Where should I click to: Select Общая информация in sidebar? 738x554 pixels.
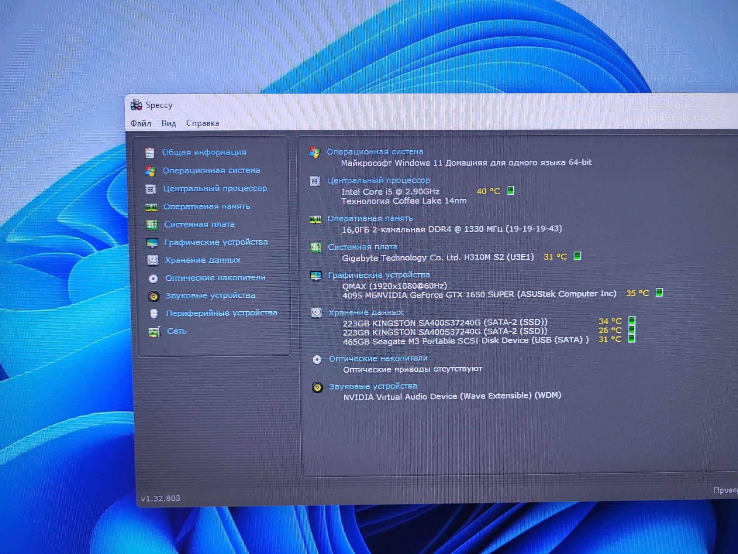204,152
